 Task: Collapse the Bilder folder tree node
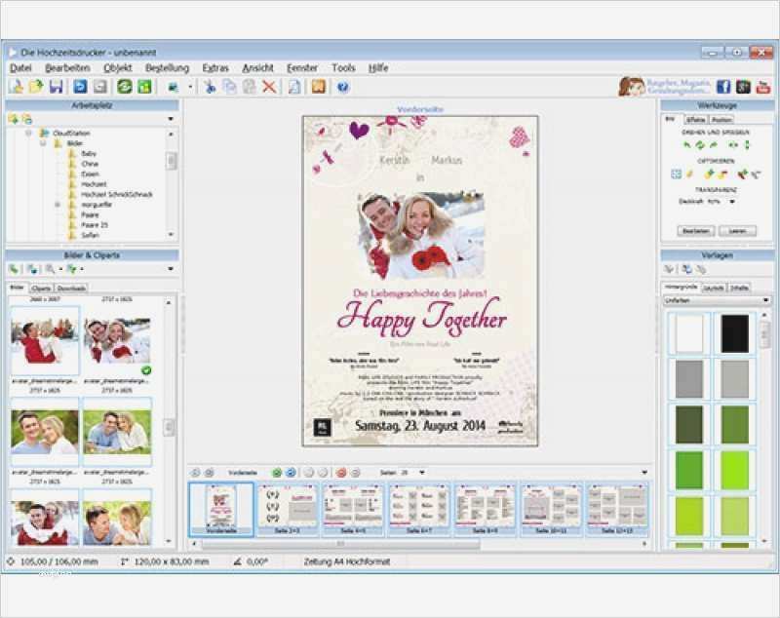click(44, 142)
